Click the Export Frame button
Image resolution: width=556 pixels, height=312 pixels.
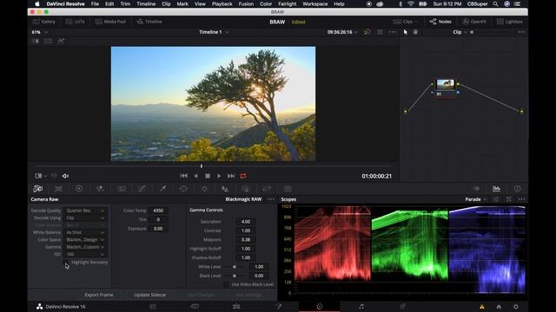tap(99, 295)
